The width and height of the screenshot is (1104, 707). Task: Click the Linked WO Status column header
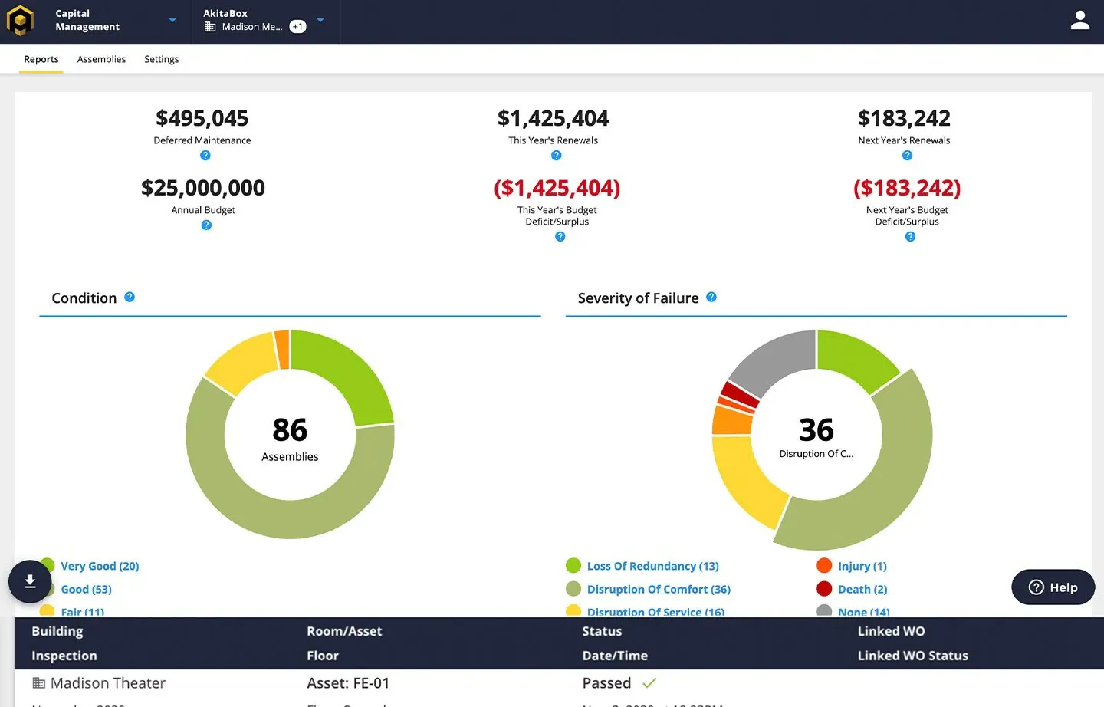click(912, 656)
